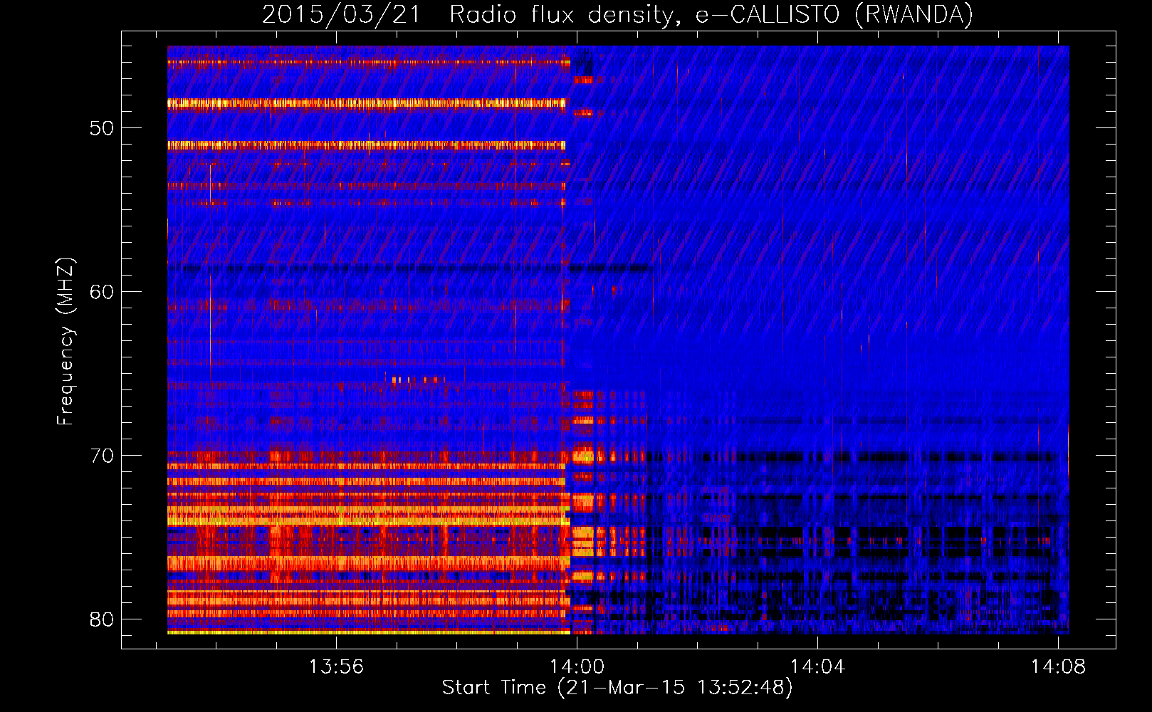This screenshot has height=712, width=1152.
Task: Select the 13:56 time axis label
Action: [336, 666]
